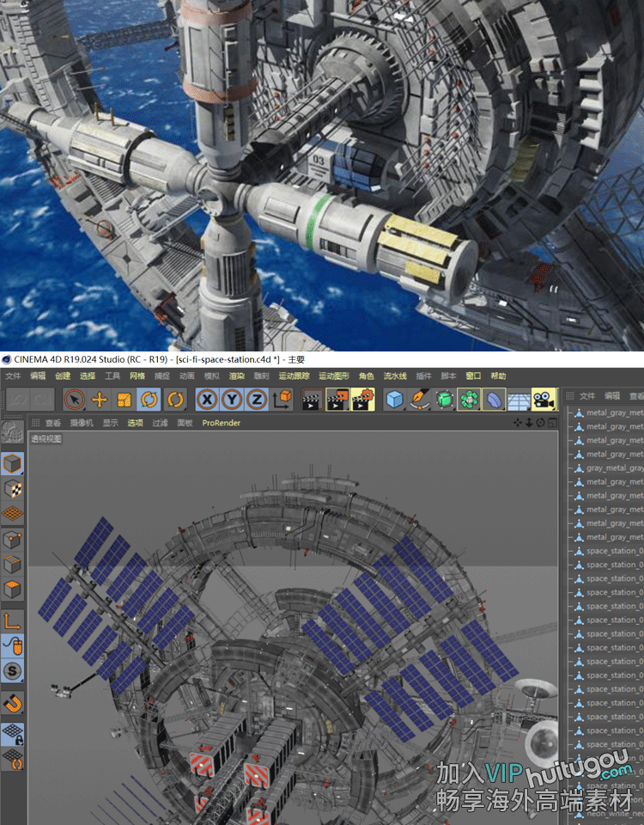
Task: Toggle Enable Snap magnet icon
Action: point(13,705)
